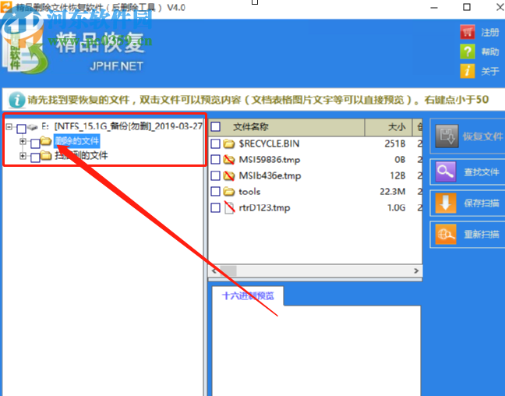The width and height of the screenshot is (505, 396).
Task: Click the E: drive icon in tree
Action: click(33, 127)
